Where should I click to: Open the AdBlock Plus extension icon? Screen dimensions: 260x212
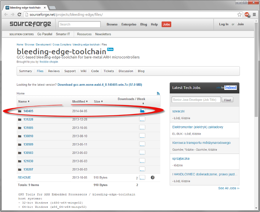pos(247,15)
